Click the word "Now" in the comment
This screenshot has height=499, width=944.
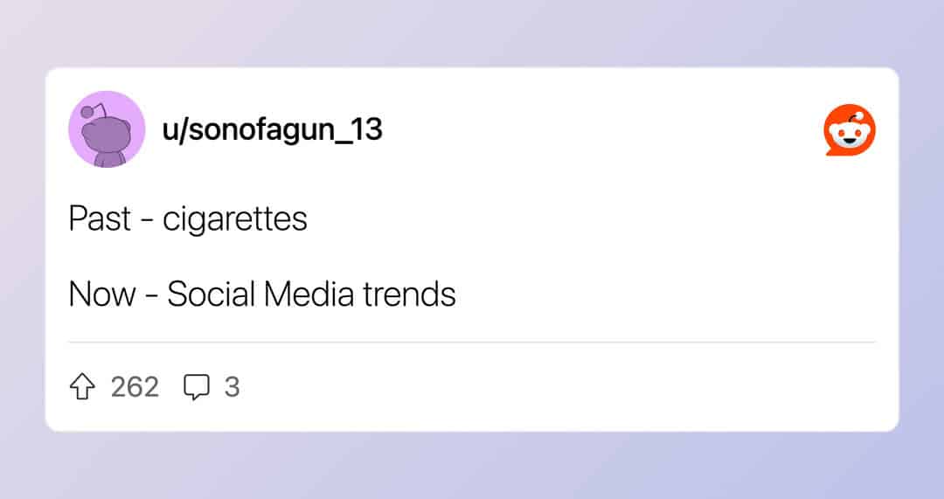point(102,295)
